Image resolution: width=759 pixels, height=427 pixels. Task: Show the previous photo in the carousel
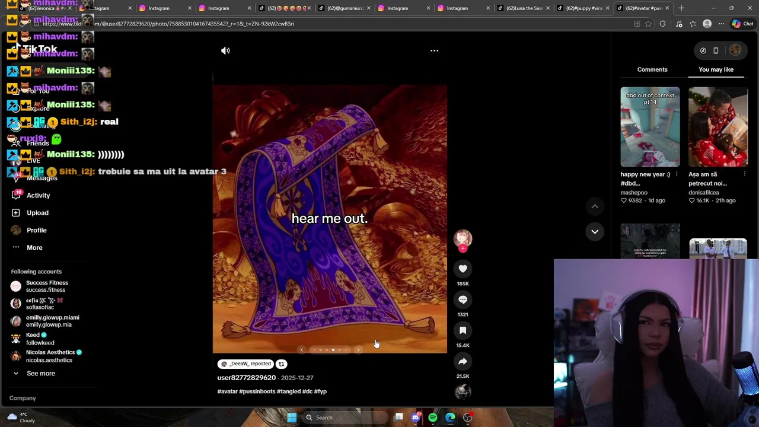[x=301, y=350]
